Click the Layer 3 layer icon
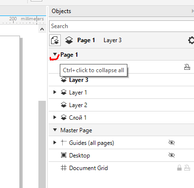 64,79
